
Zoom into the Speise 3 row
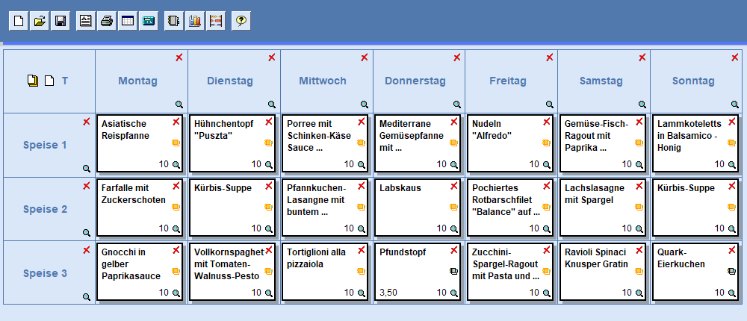87,296
